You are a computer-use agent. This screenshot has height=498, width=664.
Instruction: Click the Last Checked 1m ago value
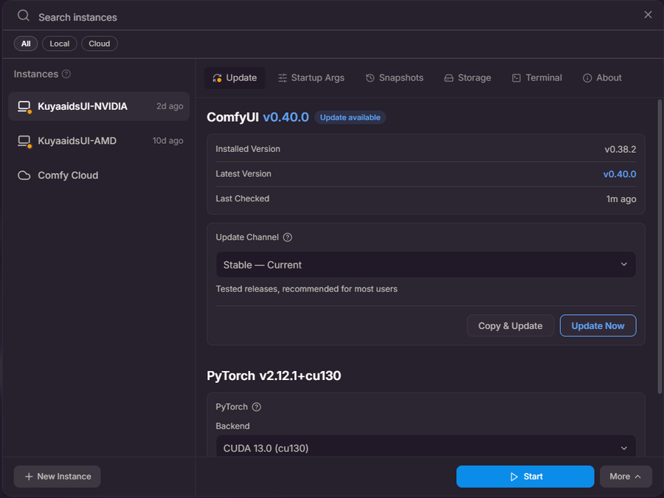pos(621,198)
